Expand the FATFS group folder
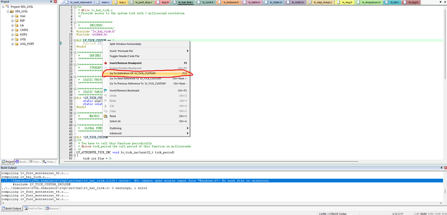Viewport: 447px width, 215px height. [12, 35]
